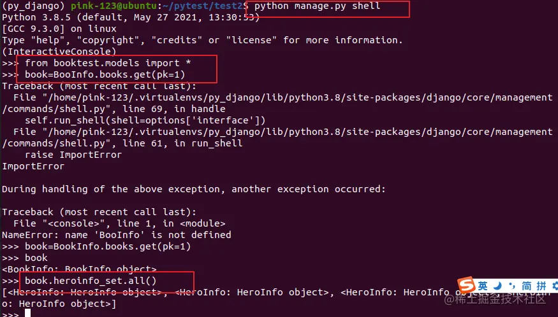The height and width of the screenshot is (317, 558).
Task: Toggle the 英 English/Chinese input mode
Action: (483, 286)
